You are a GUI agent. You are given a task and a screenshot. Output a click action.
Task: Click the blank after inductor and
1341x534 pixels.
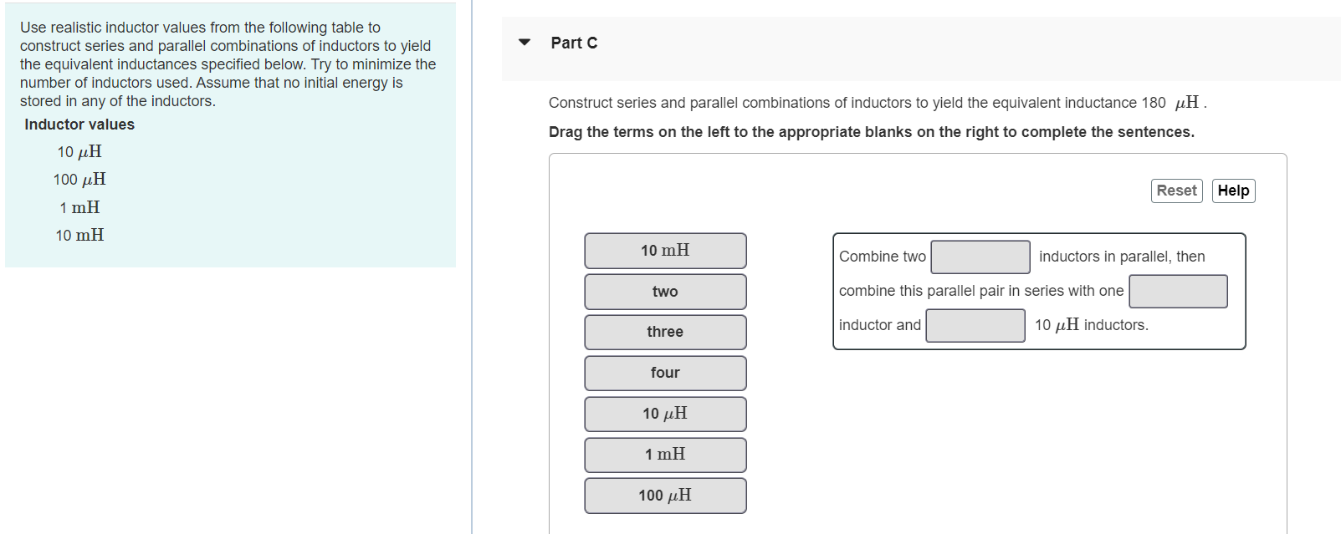[x=975, y=325]
